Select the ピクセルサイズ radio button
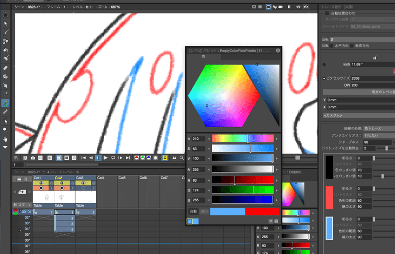Screen dimensions: 395x254 324,78
